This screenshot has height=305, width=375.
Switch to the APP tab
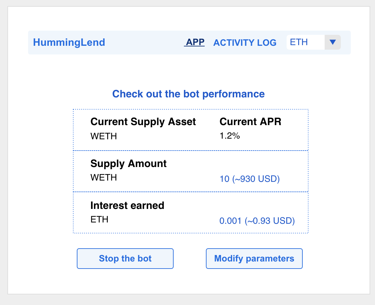194,42
